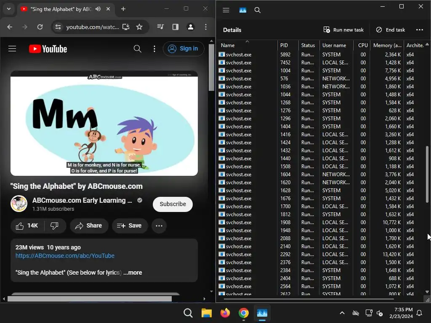Open the clock showing 7:35 PM
The height and width of the screenshot is (323, 431).
(x=401, y=313)
